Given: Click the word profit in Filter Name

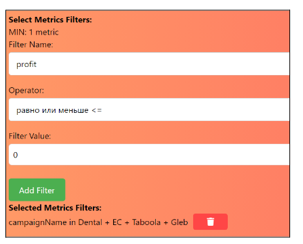Looking at the screenshot, I should pos(26,64).
